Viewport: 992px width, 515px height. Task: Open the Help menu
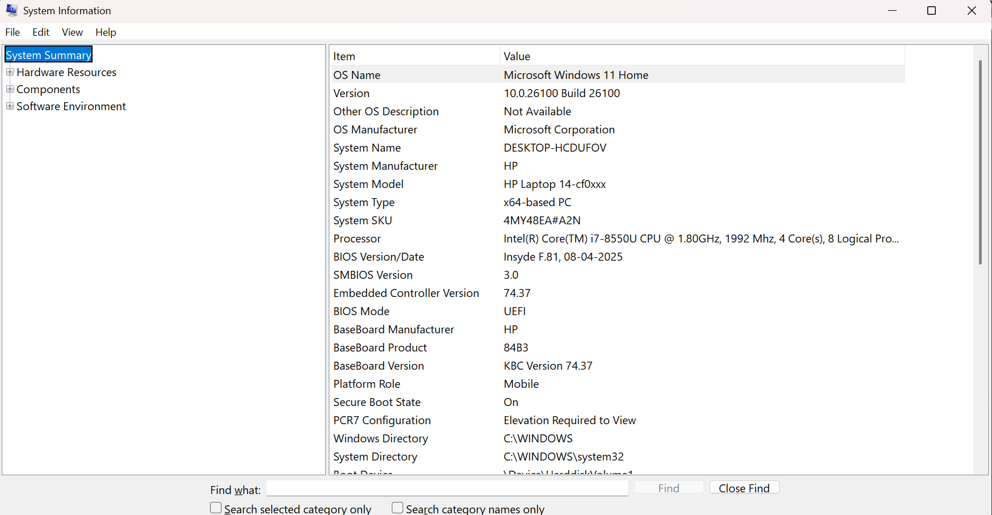tap(106, 32)
